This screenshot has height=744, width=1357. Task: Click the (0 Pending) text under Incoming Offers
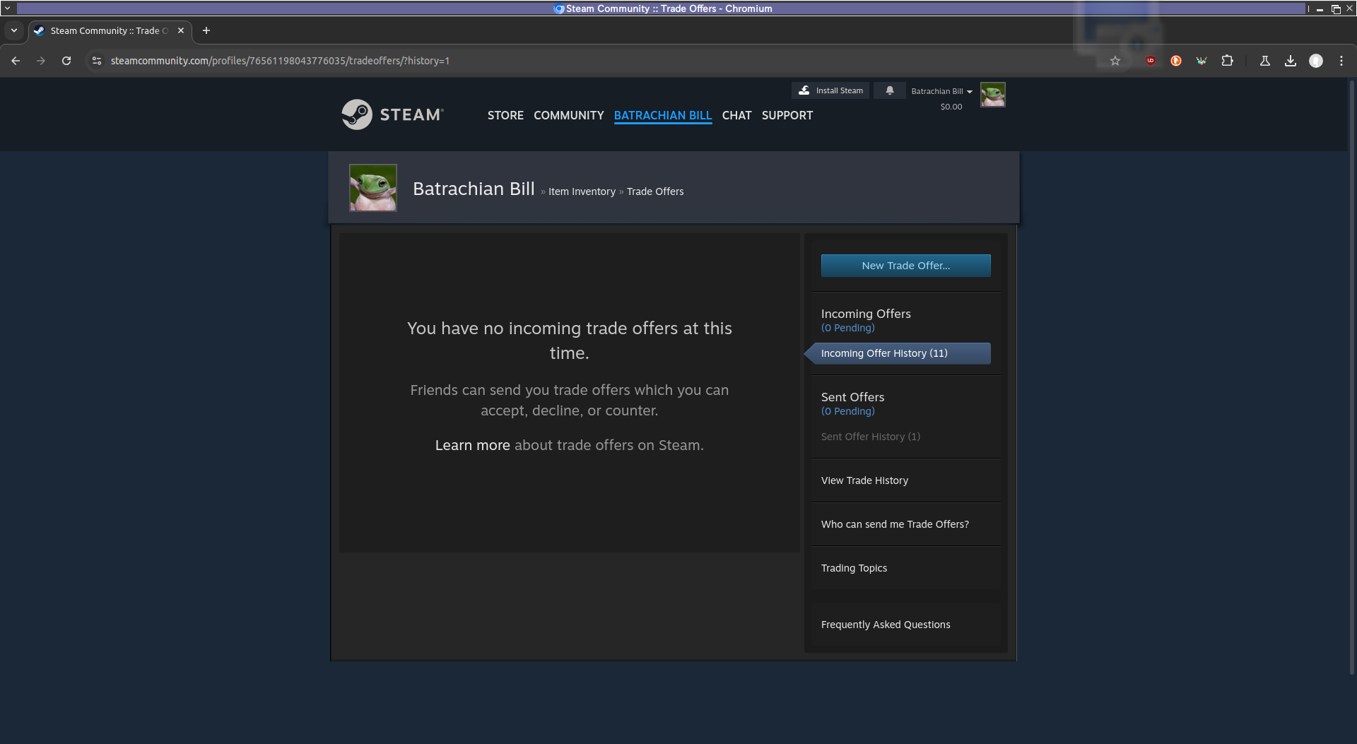point(847,328)
